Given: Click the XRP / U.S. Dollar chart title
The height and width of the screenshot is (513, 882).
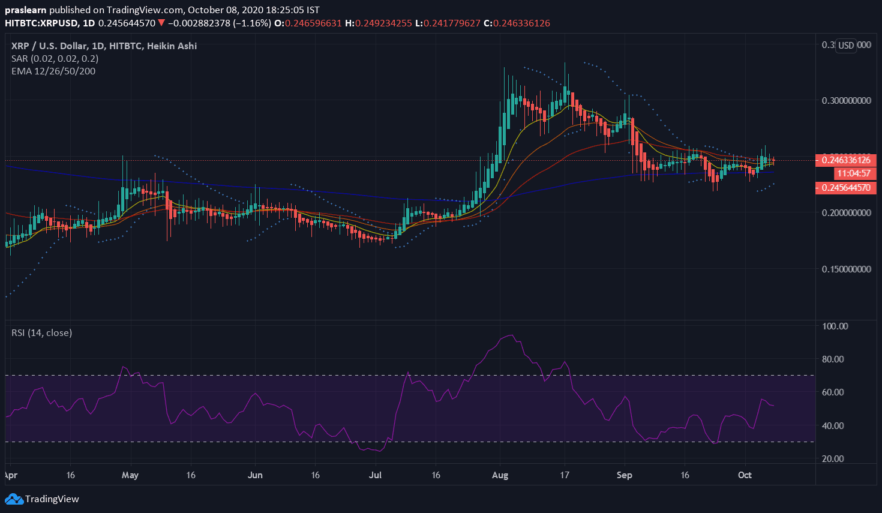Looking at the screenshot, I should 104,46.
